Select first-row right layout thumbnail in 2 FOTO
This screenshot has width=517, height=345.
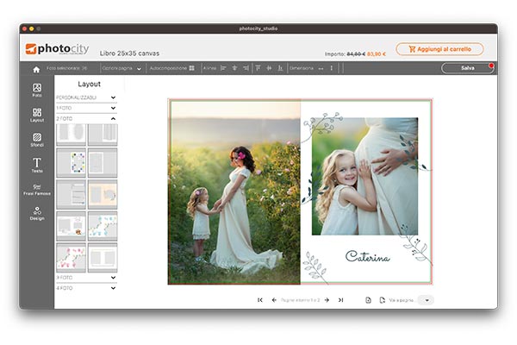click(x=103, y=135)
